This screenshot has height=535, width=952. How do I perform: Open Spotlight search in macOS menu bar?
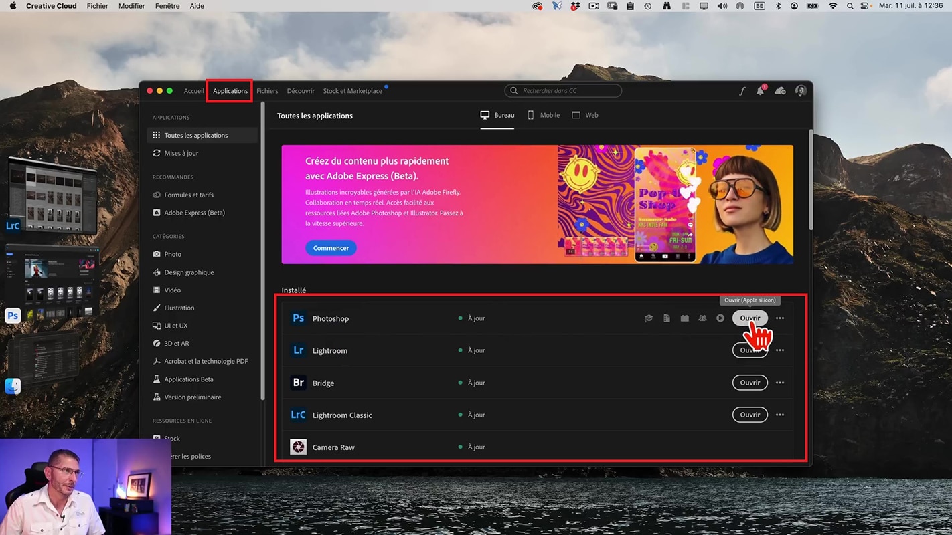point(850,6)
